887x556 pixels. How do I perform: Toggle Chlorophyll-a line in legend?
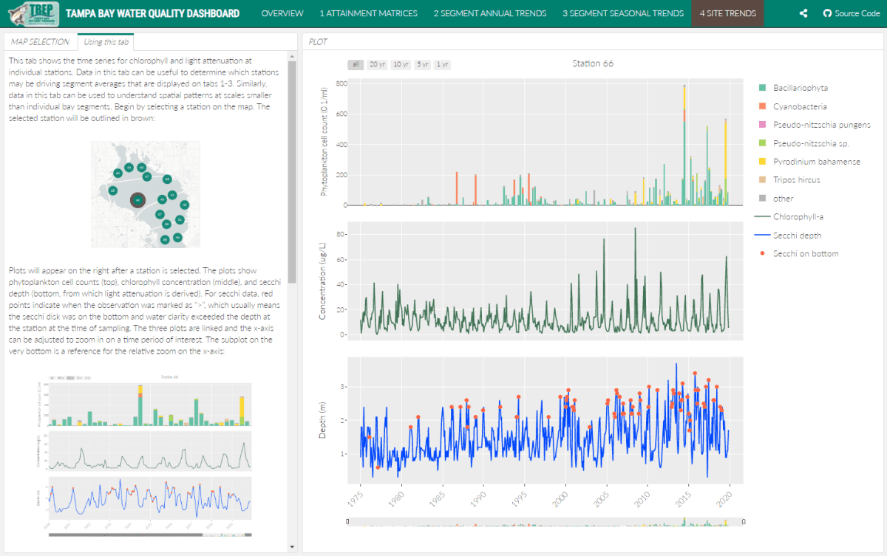tap(789, 217)
